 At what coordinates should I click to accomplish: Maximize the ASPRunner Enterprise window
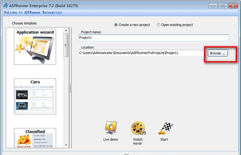[223, 6]
